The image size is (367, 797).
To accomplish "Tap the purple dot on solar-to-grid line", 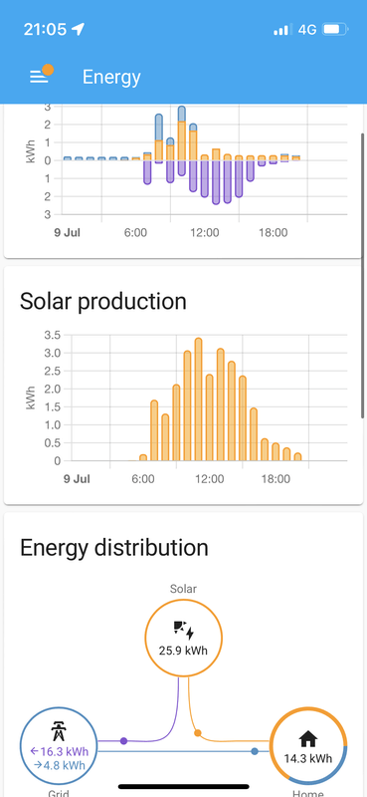I will (123, 741).
